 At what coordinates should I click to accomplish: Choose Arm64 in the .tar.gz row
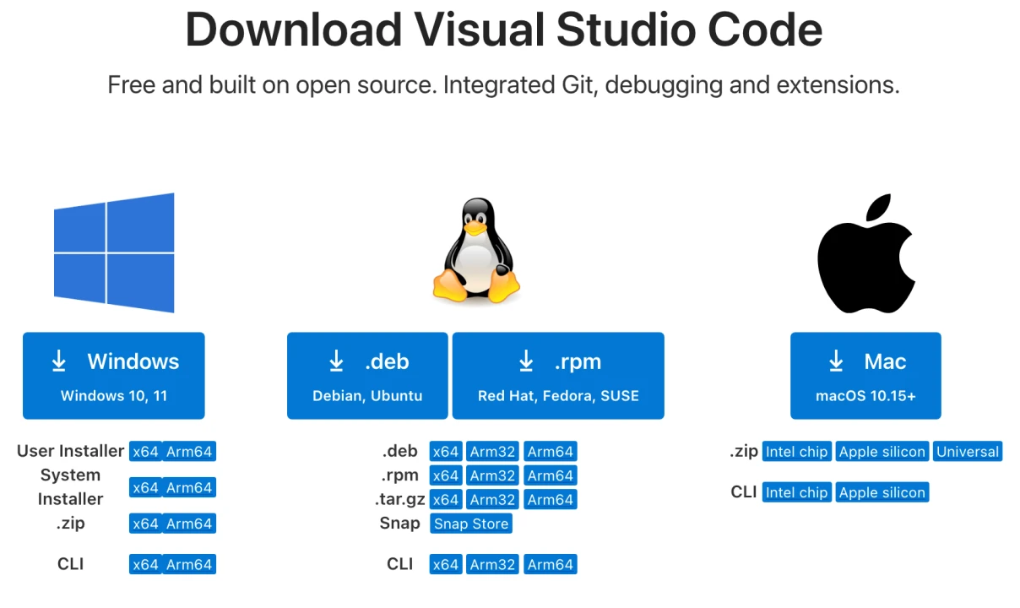pos(551,500)
